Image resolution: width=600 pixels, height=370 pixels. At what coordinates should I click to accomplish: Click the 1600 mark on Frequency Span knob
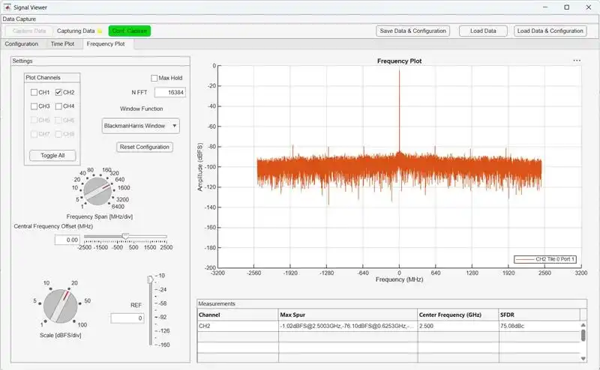coord(124,188)
